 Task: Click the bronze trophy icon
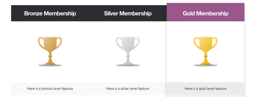tap(50, 51)
